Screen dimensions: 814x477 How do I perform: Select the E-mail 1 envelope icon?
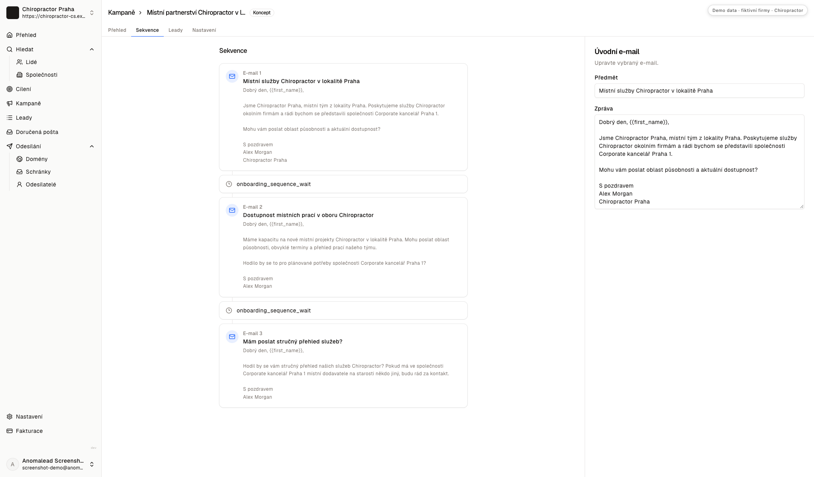click(x=232, y=76)
